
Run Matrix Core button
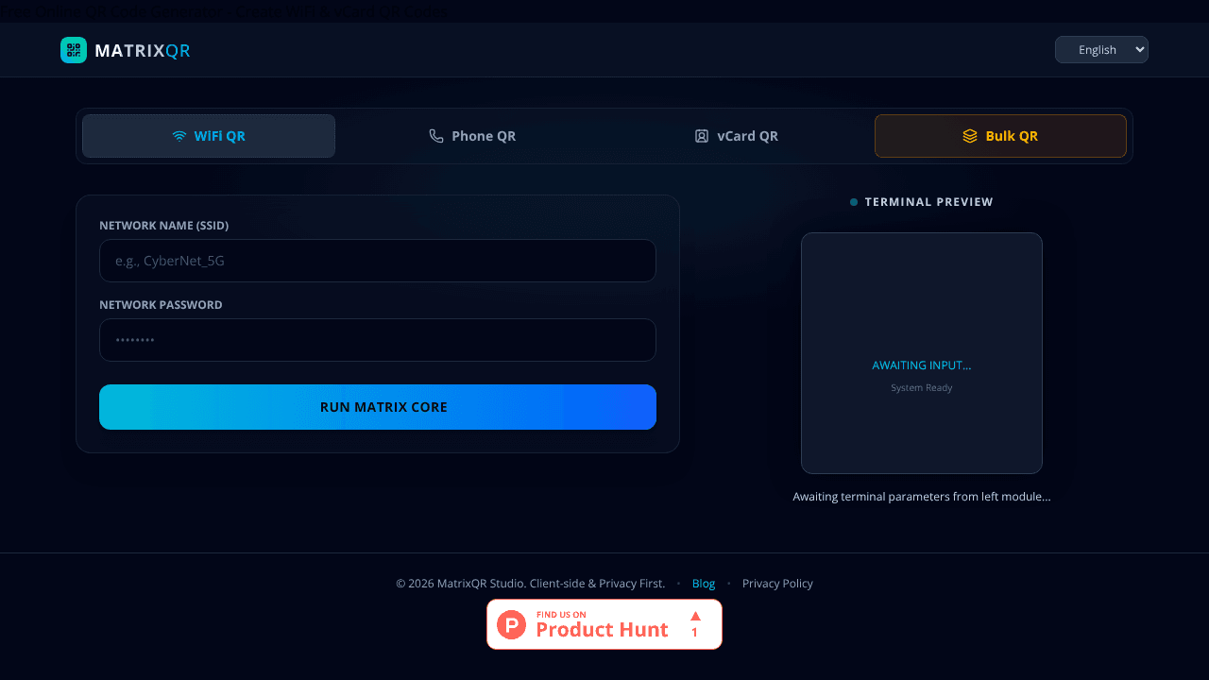[x=378, y=407]
